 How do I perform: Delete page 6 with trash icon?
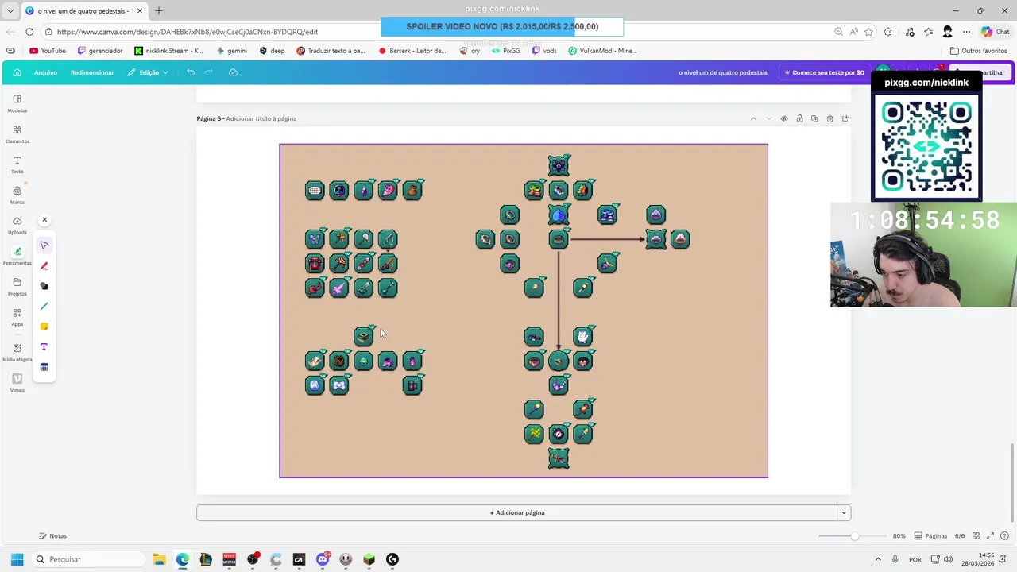click(829, 118)
